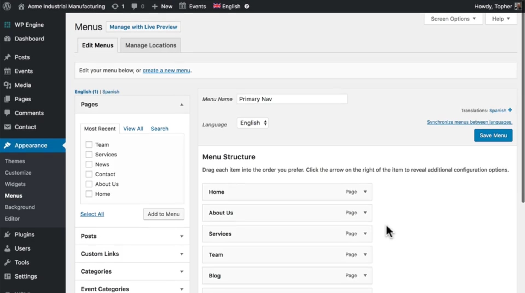Click the Save Menu button
Viewport: 525px width, 293px height.
tap(493, 135)
